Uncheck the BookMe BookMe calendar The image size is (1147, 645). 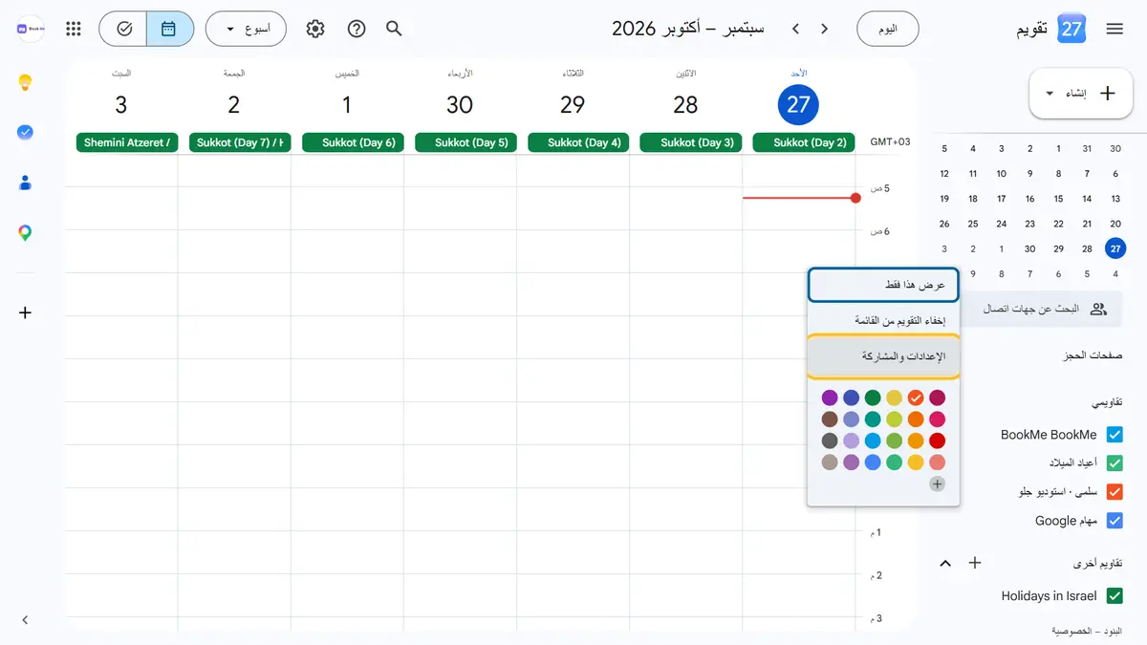coord(1115,435)
